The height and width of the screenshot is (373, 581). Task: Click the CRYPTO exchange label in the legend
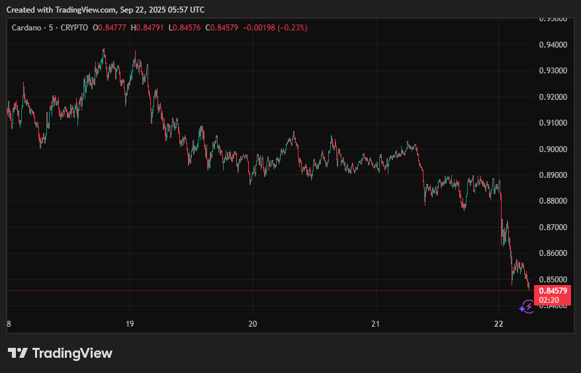(74, 28)
